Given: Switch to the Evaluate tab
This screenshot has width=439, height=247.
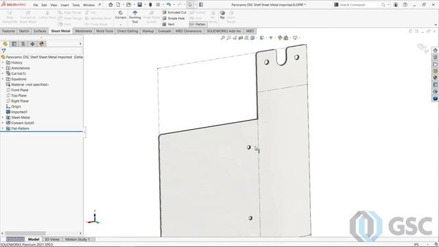Looking at the screenshot, I should point(165,31).
